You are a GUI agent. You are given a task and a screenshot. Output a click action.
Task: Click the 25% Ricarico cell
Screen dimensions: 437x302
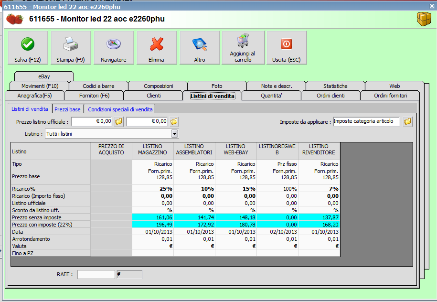(x=153, y=189)
